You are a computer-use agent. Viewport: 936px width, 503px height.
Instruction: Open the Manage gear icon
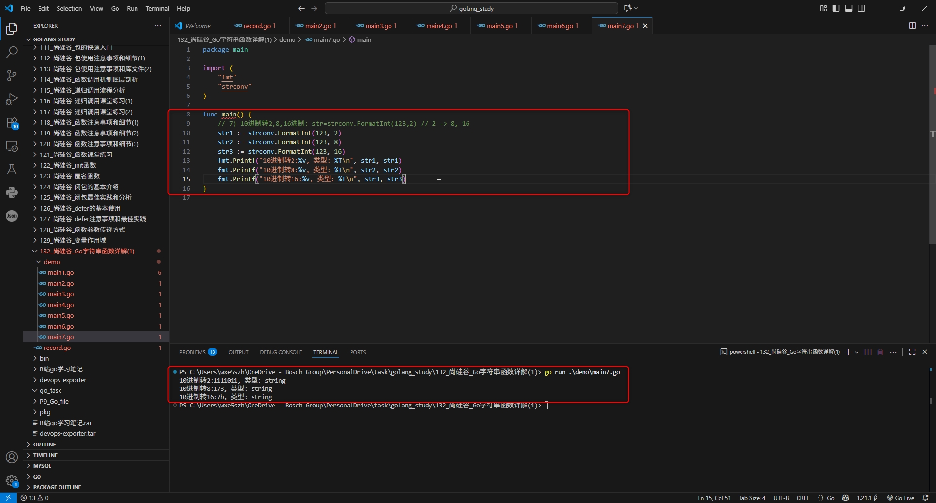pyautogui.click(x=12, y=481)
